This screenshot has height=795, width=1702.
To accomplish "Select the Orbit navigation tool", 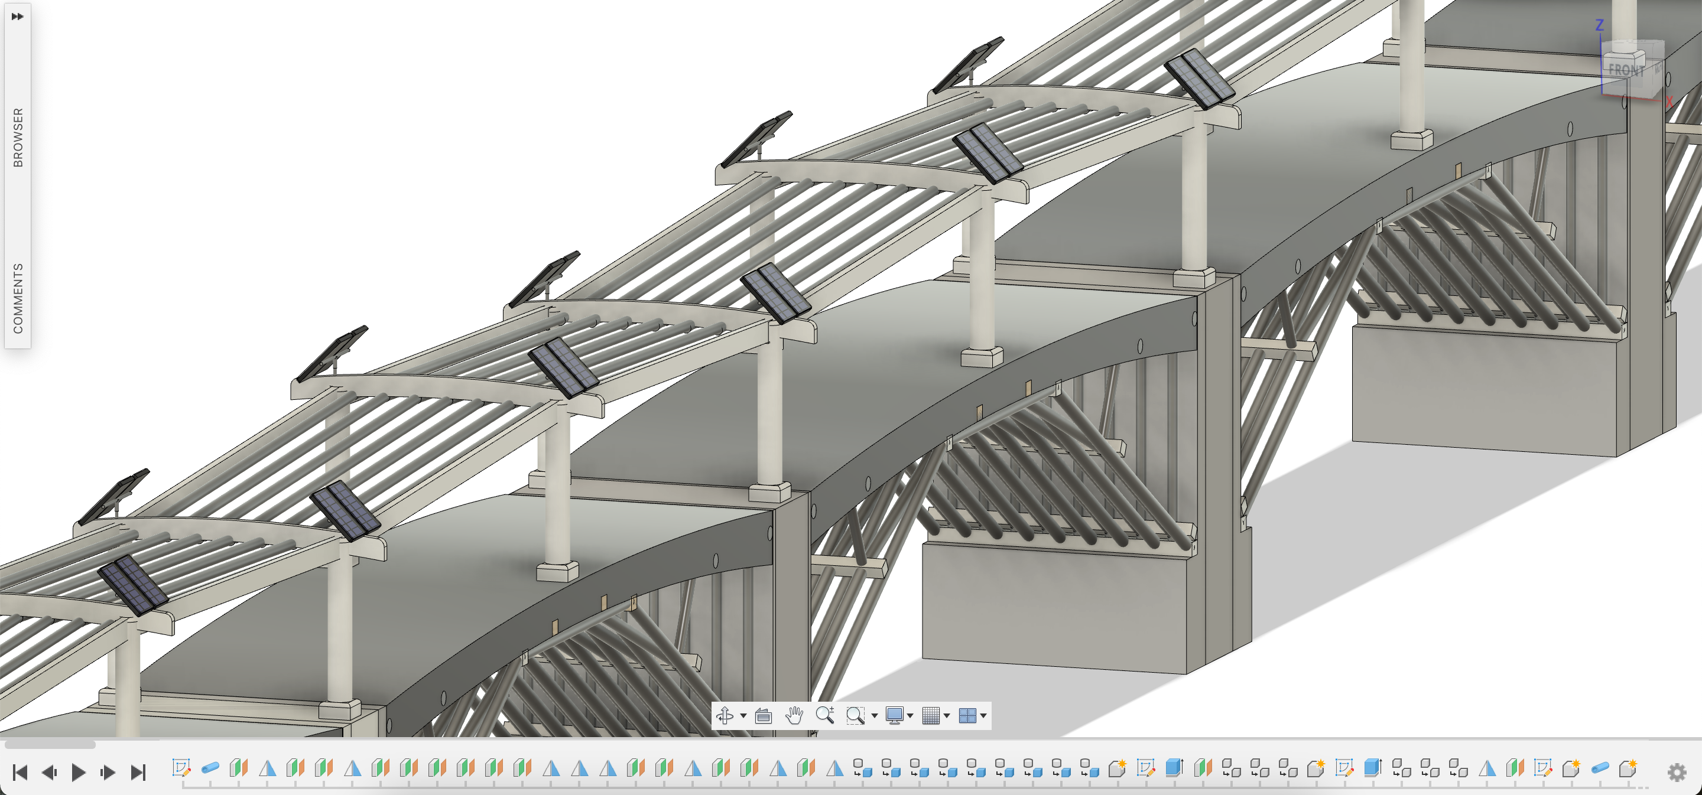I will point(725,716).
